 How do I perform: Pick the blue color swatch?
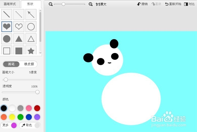pyautogui.click(x=29, y=117)
